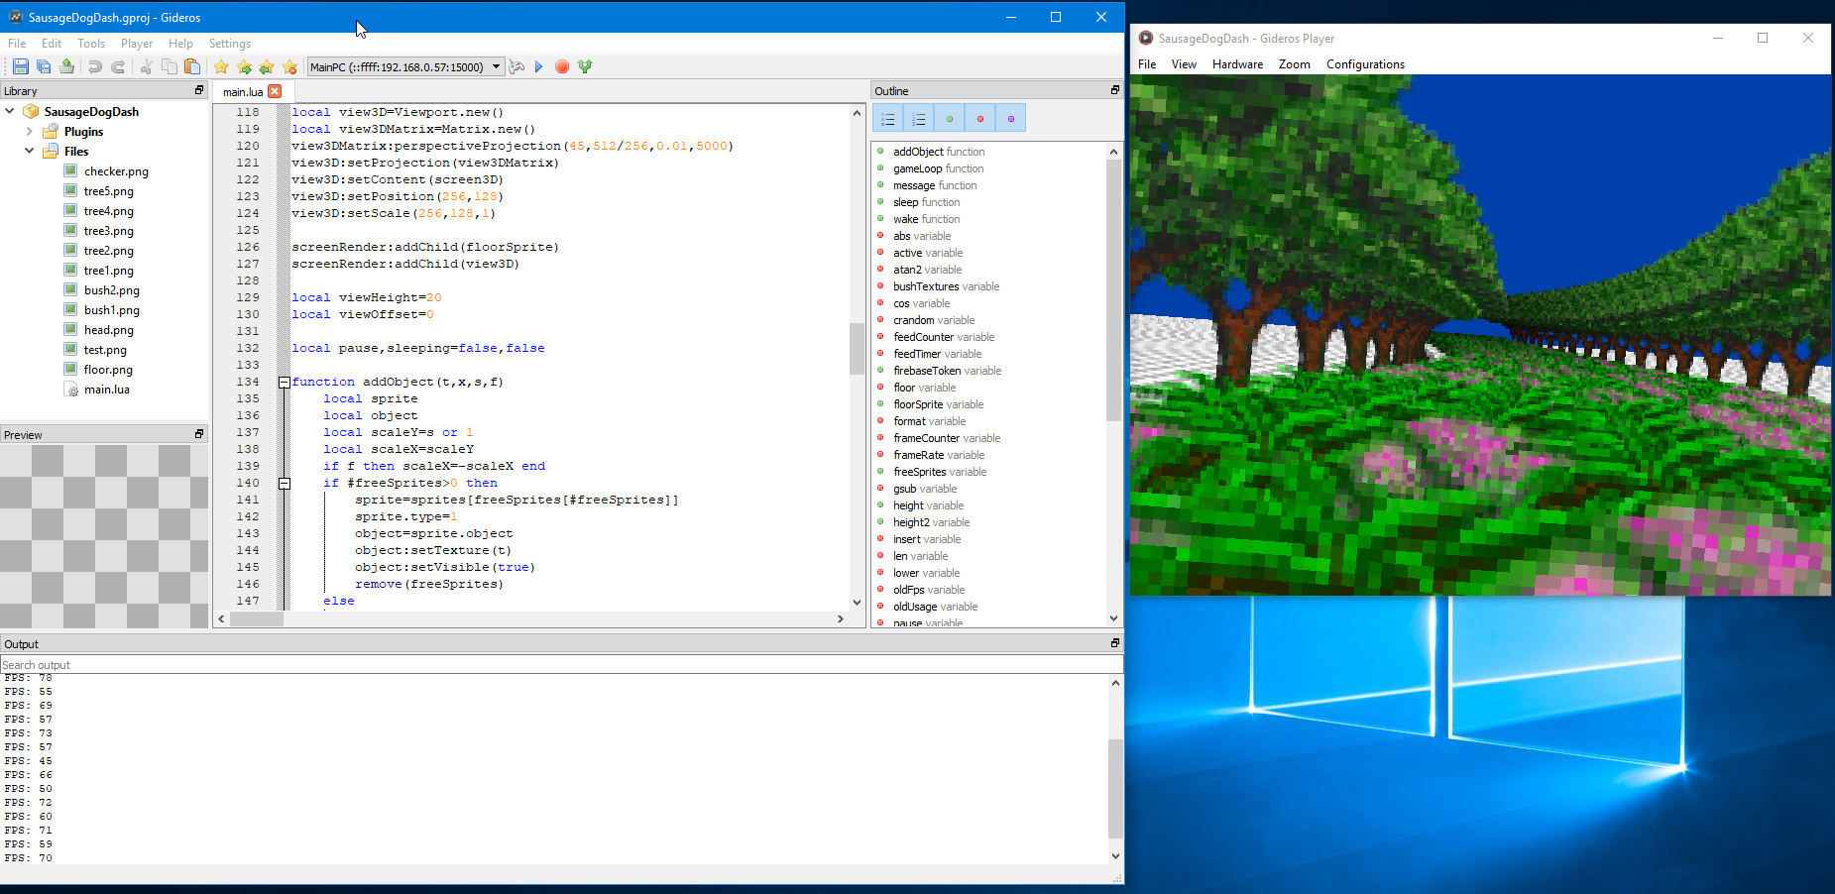
Task: Jump to frameRate variable in Outline
Action: coord(939,455)
